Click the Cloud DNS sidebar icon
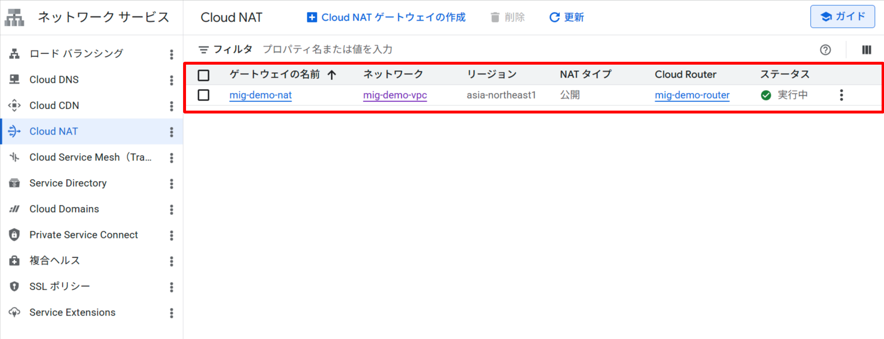Screen dimensions: 884x339 coord(14,79)
